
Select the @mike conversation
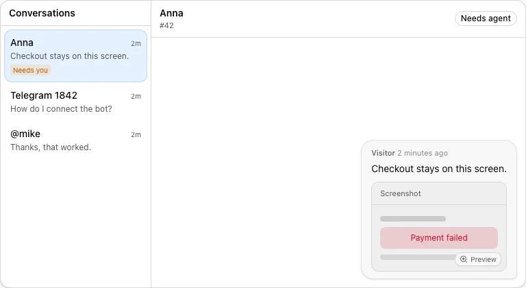tap(75, 140)
